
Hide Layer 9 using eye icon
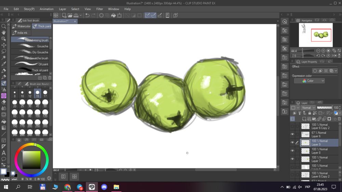(292, 142)
